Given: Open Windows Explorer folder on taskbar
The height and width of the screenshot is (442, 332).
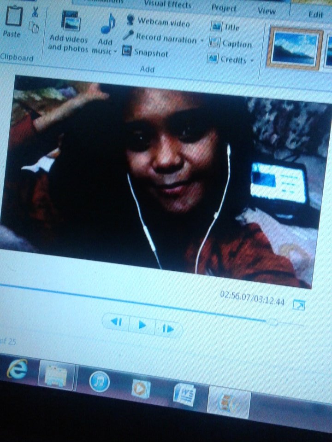Looking at the screenshot, I should [x=56, y=375].
